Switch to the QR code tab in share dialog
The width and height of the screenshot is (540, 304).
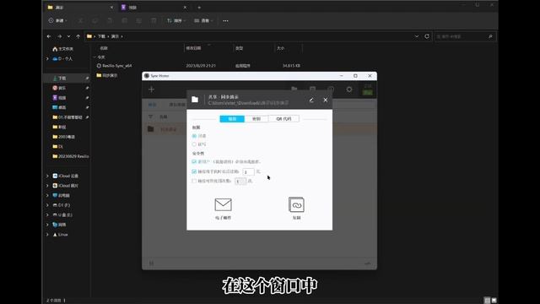pos(283,118)
